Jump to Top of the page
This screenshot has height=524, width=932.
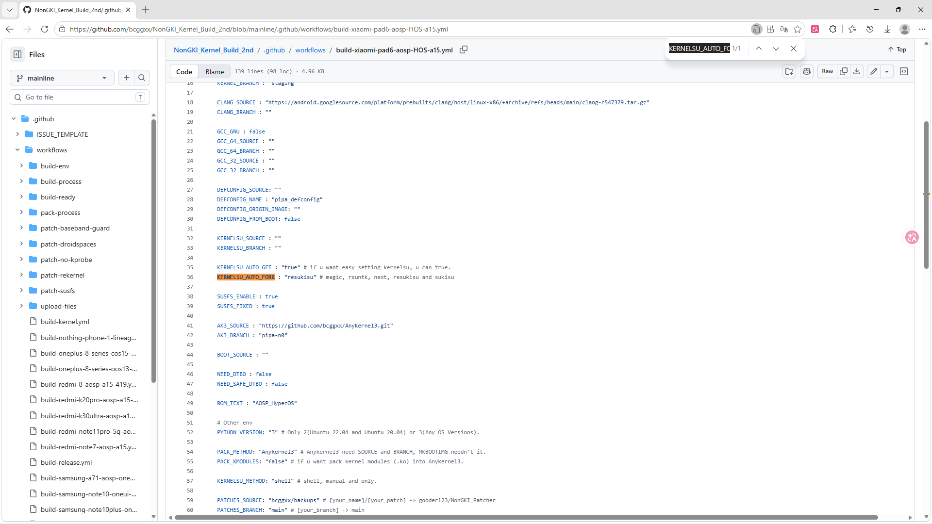point(897,49)
